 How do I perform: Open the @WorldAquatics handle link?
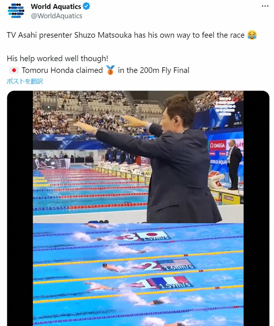click(x=56, y=16)
